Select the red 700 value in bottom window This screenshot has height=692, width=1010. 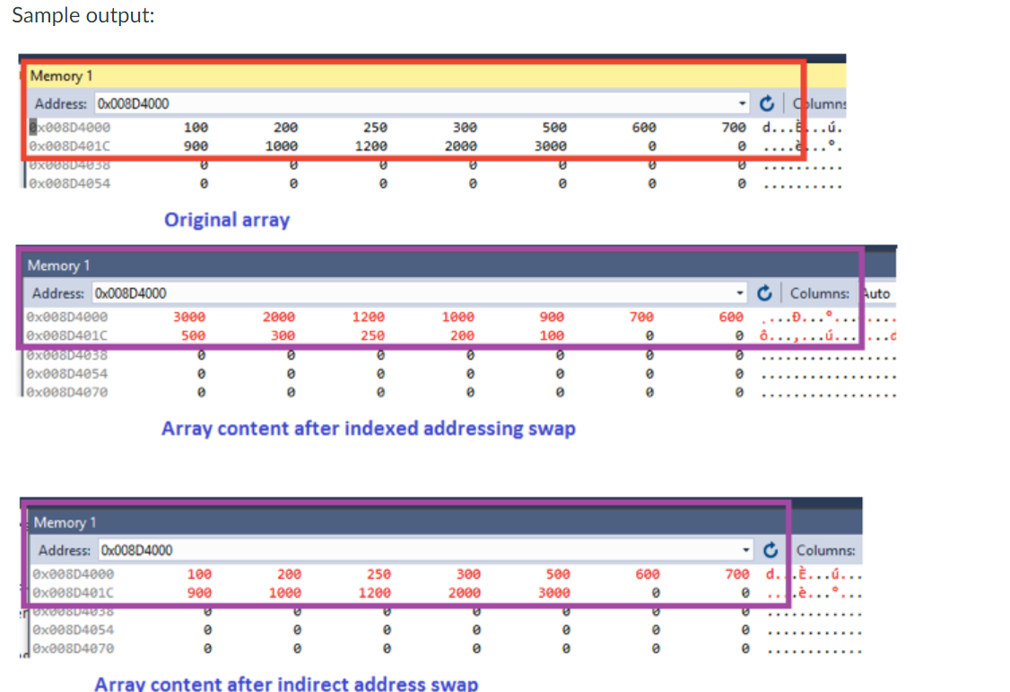(736, 574)
